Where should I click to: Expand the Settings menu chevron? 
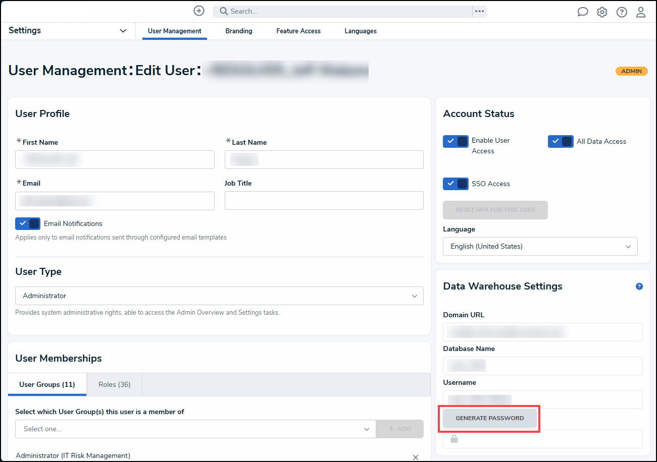(123, 31)
